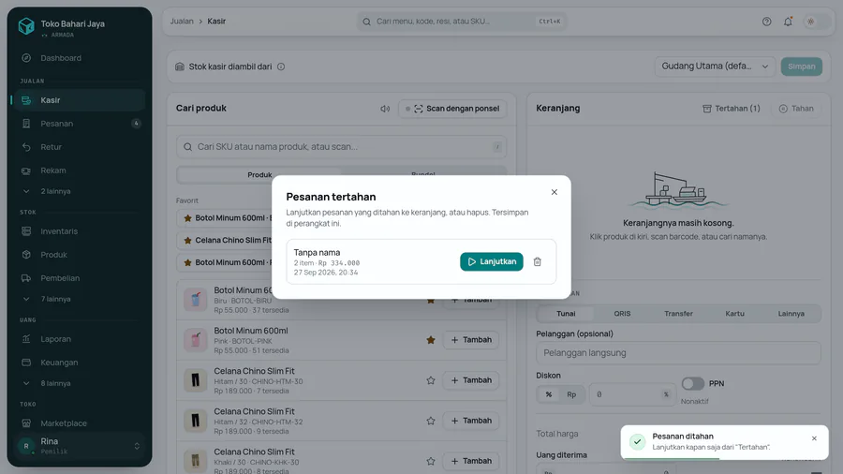The height and width of the screenshot is (474, 843).
Task: Open Dashboard from the sidebar
Action: tap(79, 58)
